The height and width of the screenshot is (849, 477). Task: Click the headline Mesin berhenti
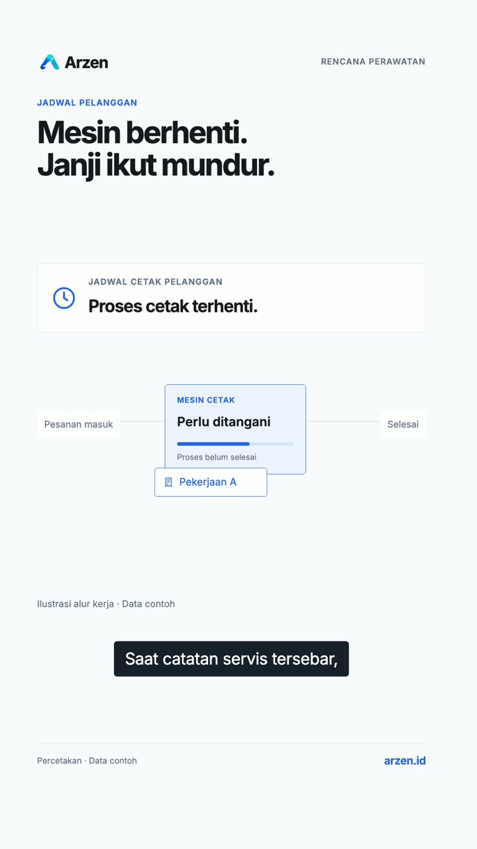tap(142, 132)
